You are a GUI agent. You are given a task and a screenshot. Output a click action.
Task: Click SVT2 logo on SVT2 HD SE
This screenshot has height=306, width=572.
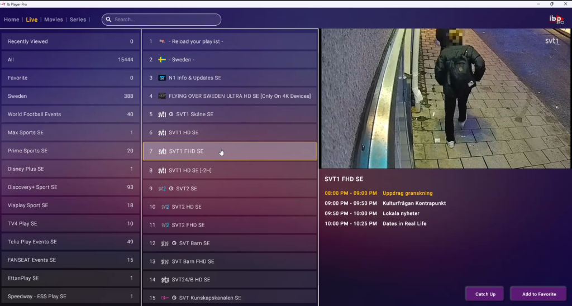[165, 207]
